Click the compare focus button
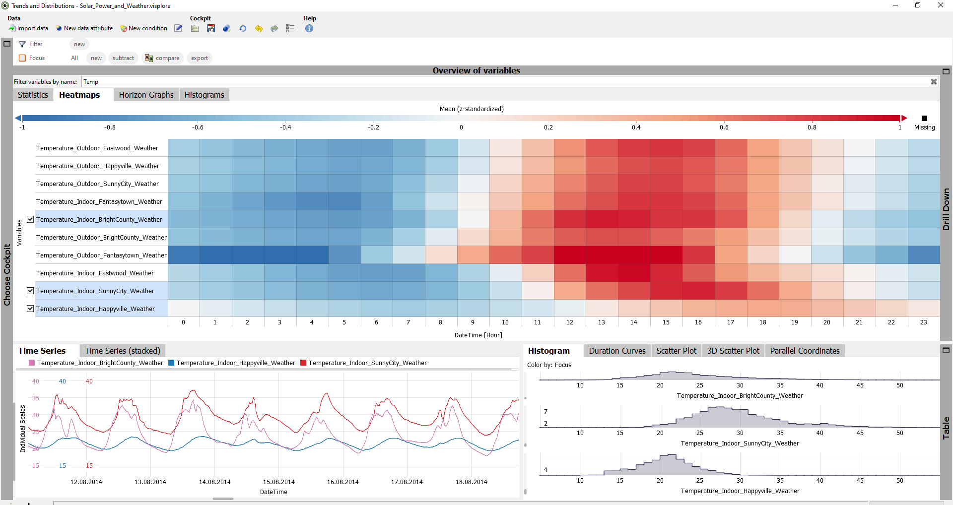The height and width of the screenshot is (505, 953). pos(163,58)
